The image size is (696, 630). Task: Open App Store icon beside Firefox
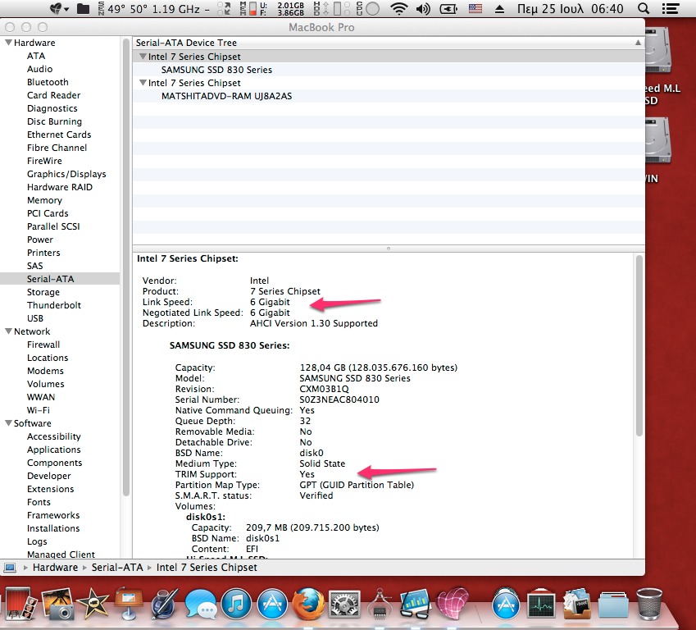[x=272, y=605]
